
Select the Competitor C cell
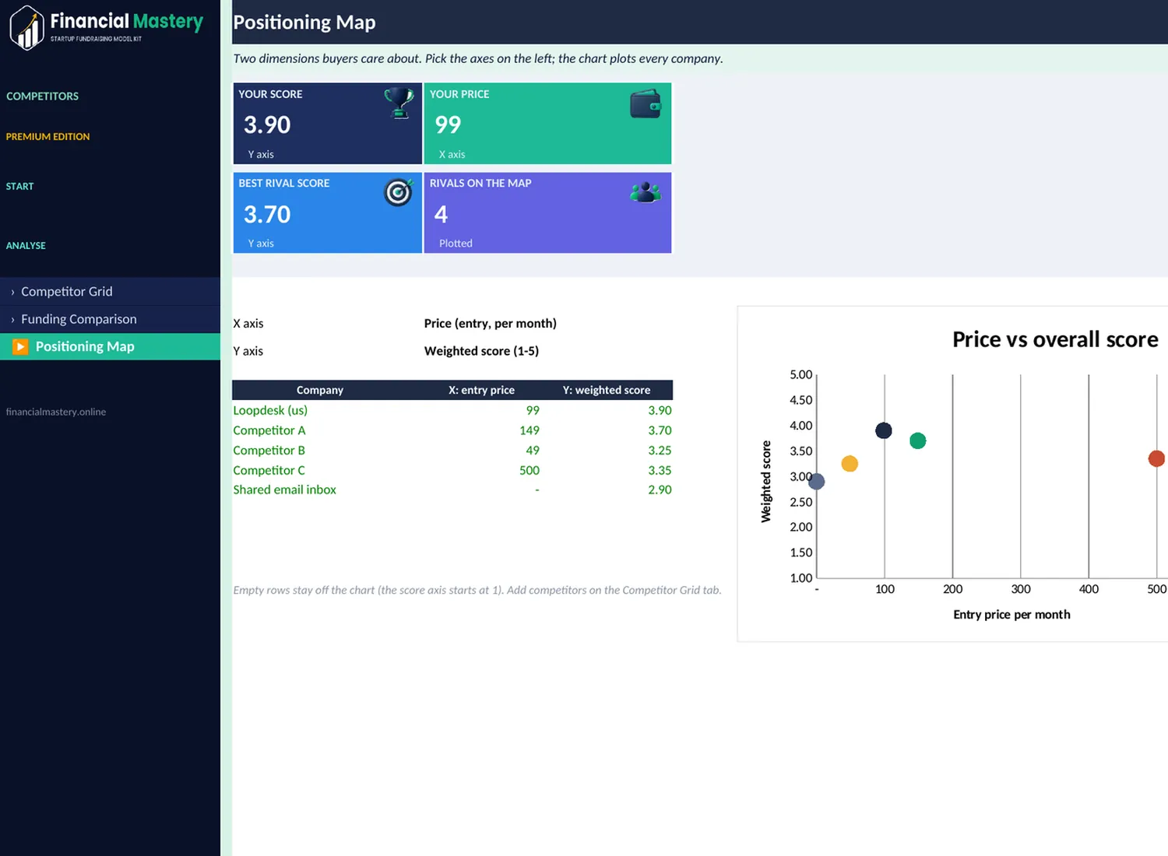(x=269, y=471)
